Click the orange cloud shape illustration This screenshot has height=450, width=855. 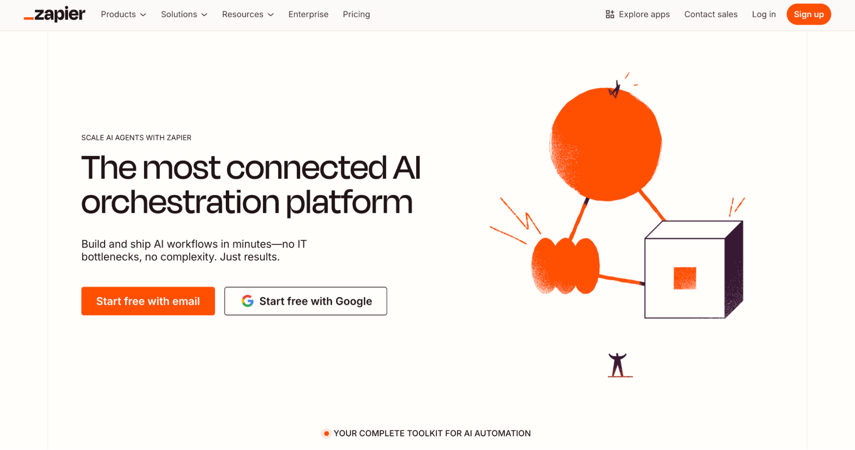click(x=565, y=265)
